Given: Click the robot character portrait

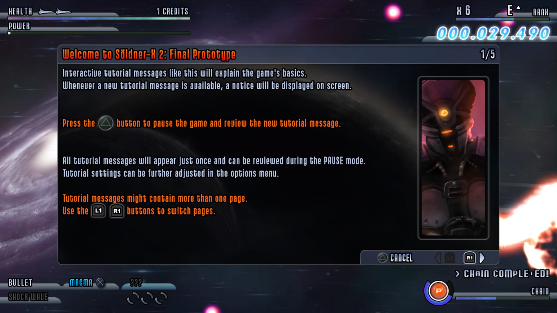Looking at the screenshot, I should [453, 158].
